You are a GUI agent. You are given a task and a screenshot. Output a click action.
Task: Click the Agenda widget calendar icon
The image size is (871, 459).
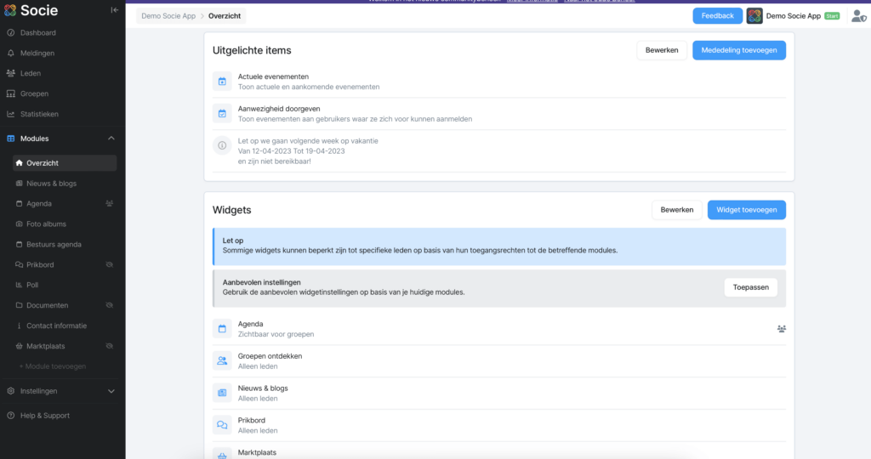point(222,329)
